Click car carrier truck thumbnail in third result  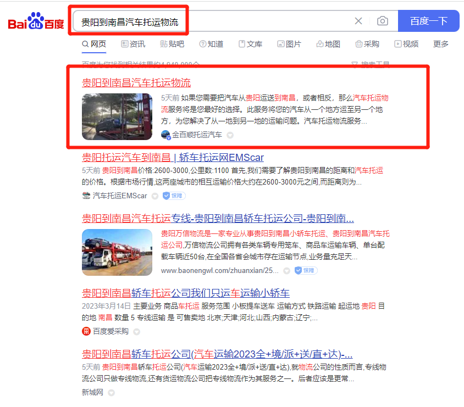point(117,252)
